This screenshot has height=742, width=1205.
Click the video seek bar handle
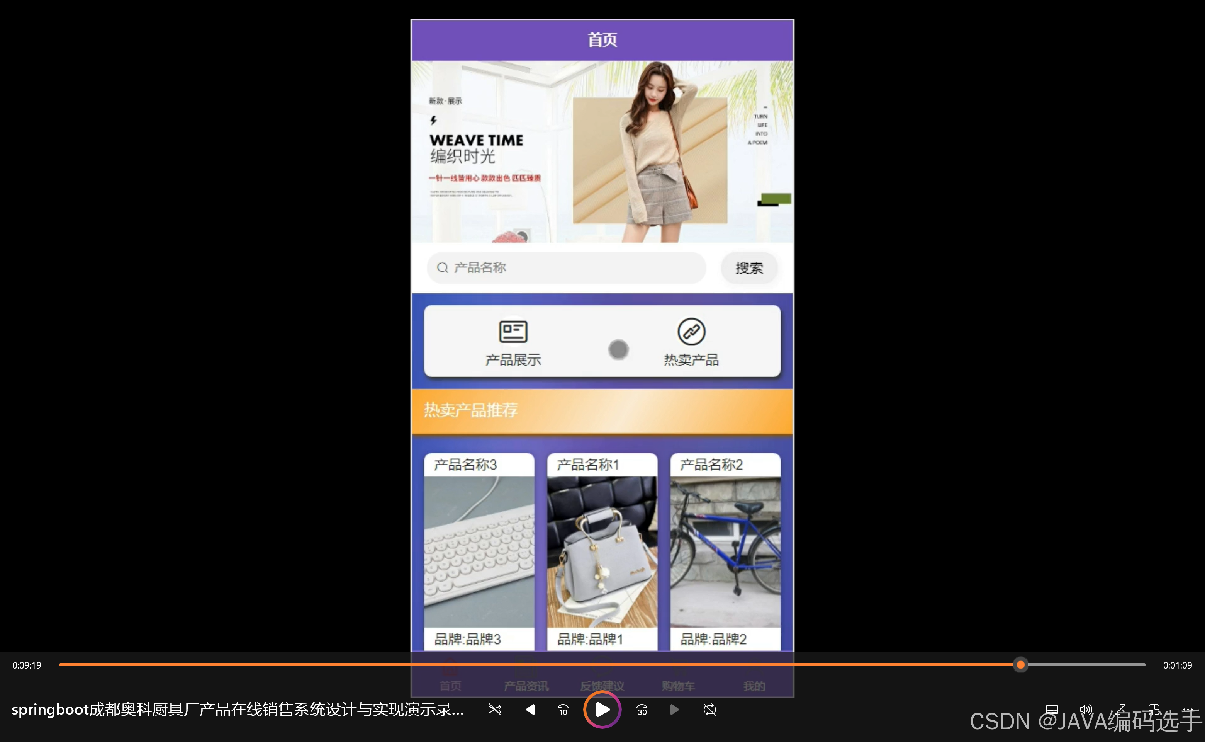click(x=1021, y=665)
